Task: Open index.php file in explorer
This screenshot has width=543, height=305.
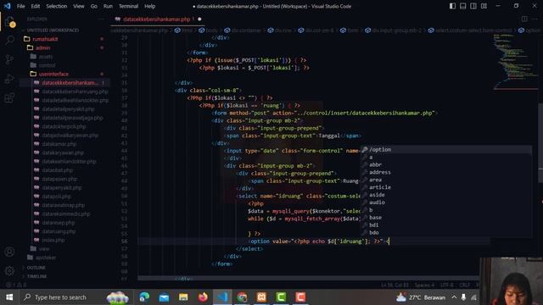Action: pos(53,240)
